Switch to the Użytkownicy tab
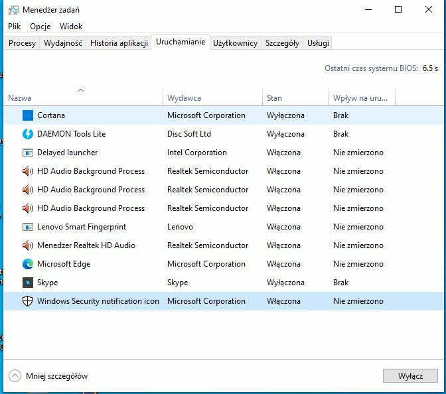The height and width of the screenshot is (394, 446). point(235,43)
